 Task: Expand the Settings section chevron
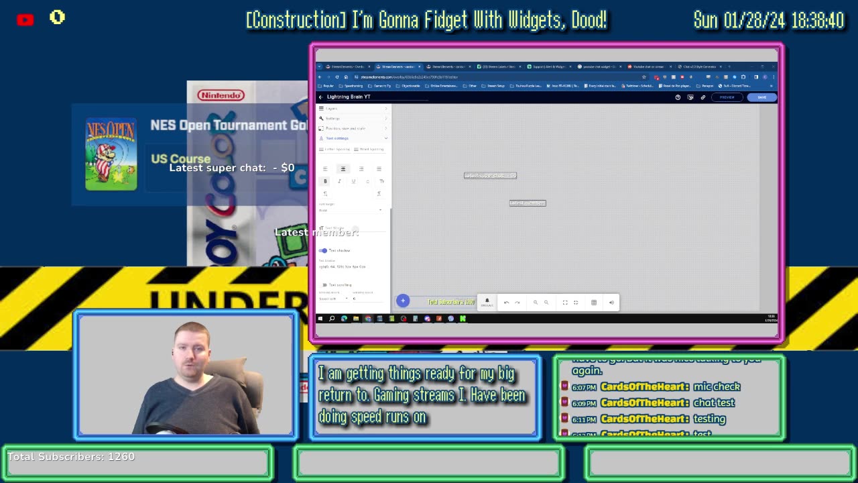tap(385, 118)
